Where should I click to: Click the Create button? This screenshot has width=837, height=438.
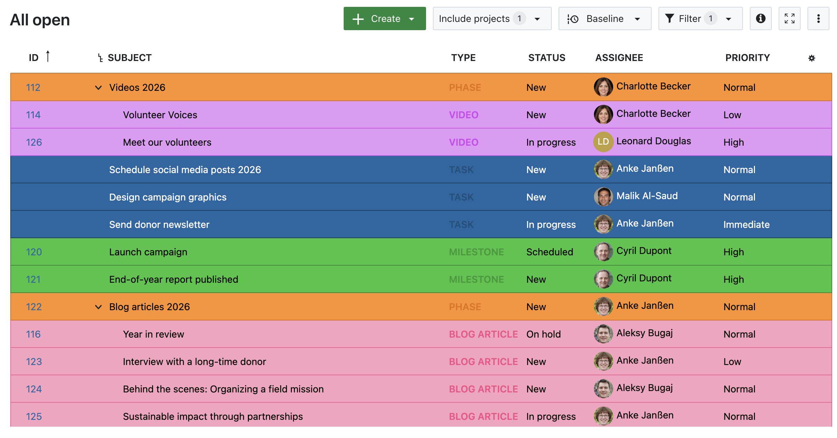click(385, 19)
